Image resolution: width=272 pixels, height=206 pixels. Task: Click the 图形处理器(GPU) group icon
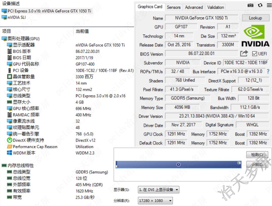(x=4, y=39)
